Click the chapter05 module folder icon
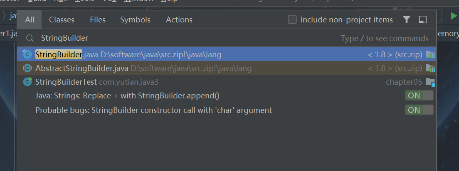 (430, 82)
